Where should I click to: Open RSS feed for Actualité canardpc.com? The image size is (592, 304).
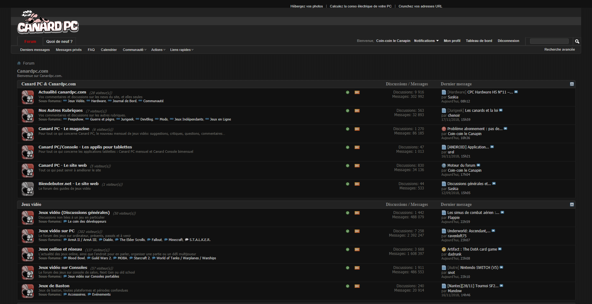coord(357,92)
